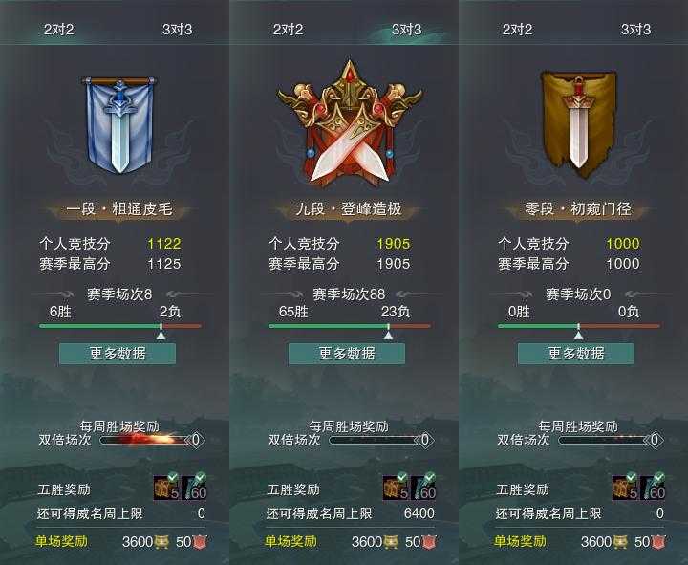Click the crossed blades ninth-rank emblem

(x=350, y=123)
